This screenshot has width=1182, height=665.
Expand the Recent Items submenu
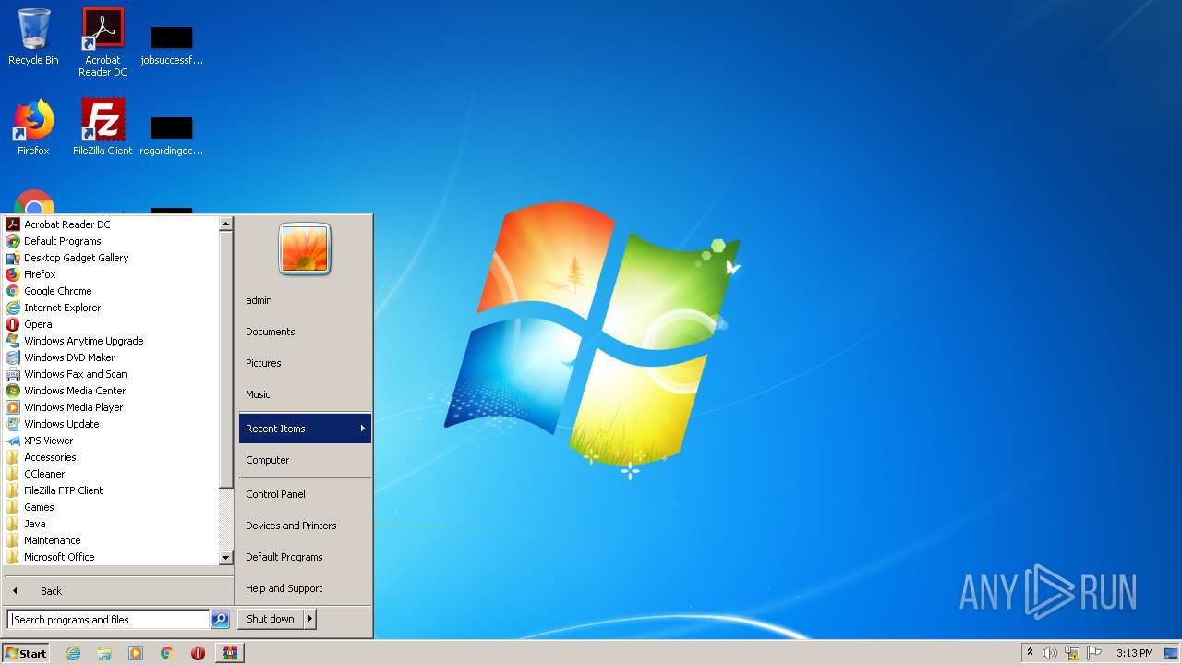305,429
